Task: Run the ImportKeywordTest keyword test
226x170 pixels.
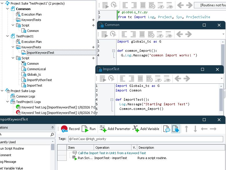Action: coord(89,129)
